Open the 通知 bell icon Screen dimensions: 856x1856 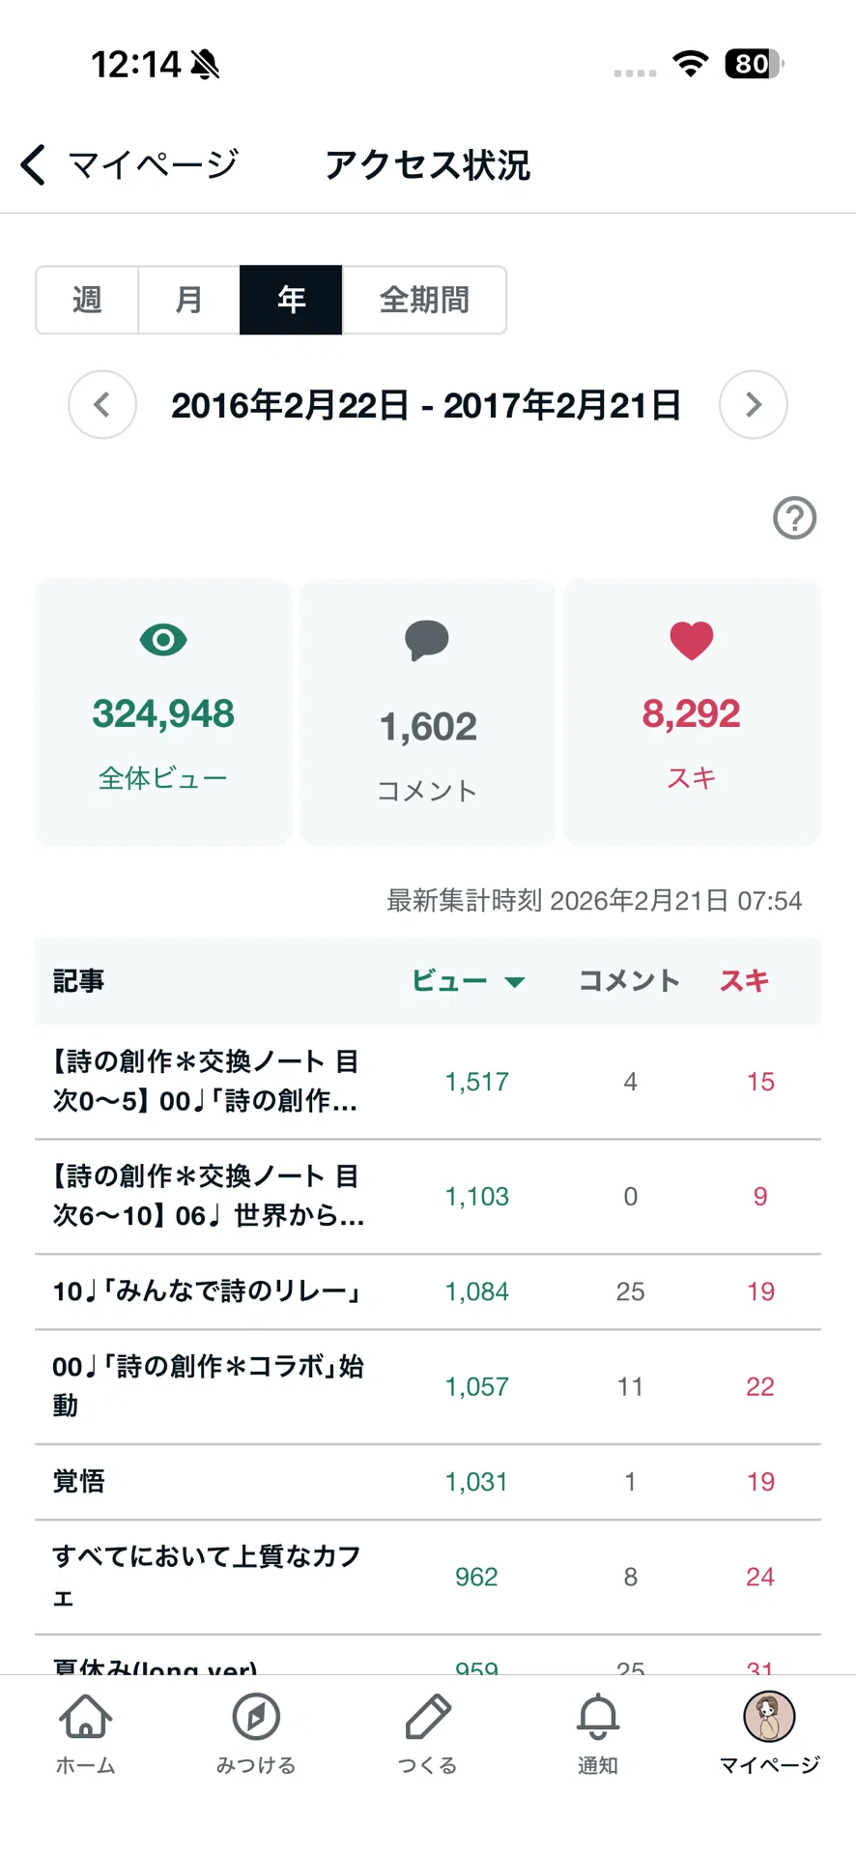(598, 1716)
